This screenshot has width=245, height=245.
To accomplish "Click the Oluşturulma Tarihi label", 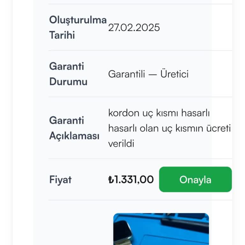I will click(78, 27).
